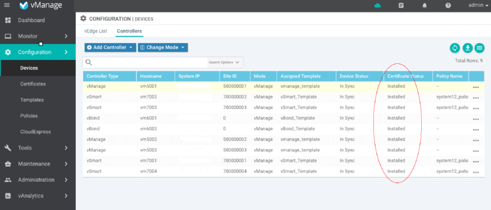Click the search magnifier icon

point(89,62)
